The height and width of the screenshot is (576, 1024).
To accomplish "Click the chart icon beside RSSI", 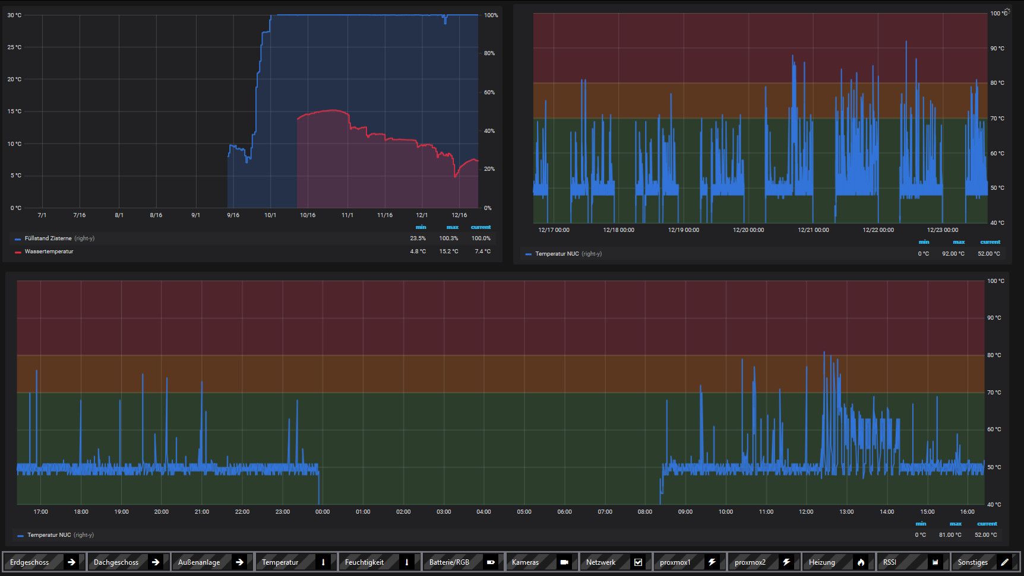I will 935,562.
